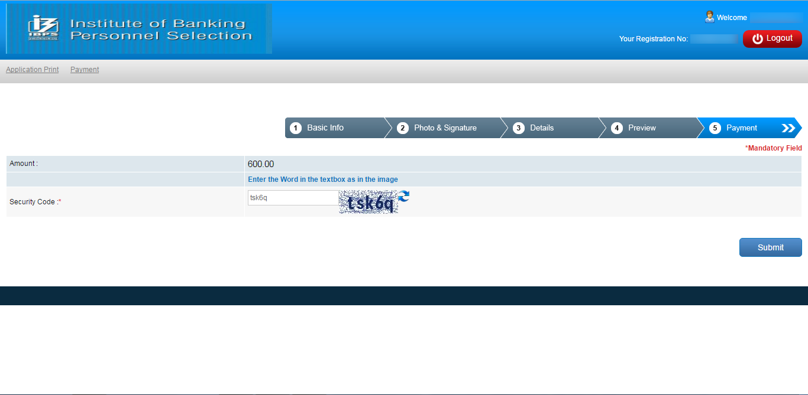Click the number 1 circle for Basic Info
Screen dimensions: 808x395
(296, 128)
